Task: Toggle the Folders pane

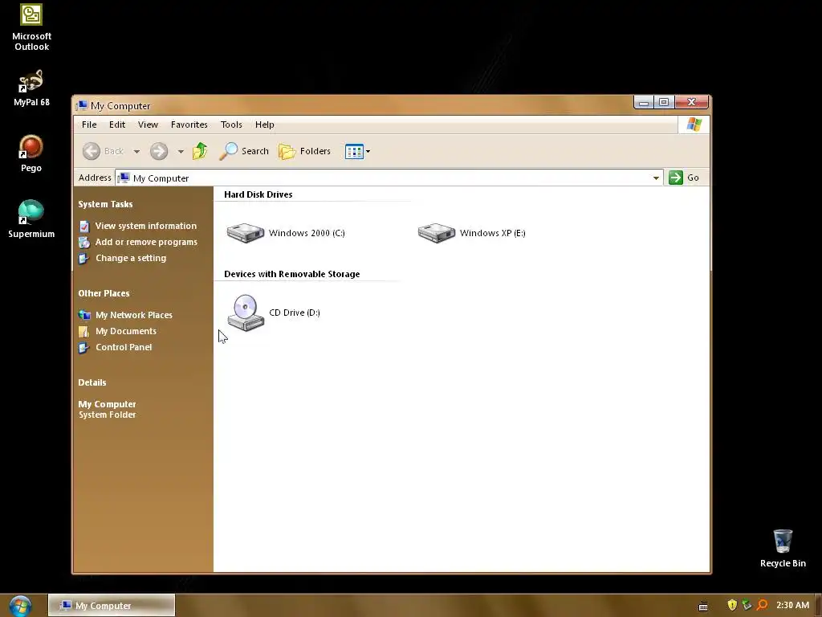Action: pos(304,151)
